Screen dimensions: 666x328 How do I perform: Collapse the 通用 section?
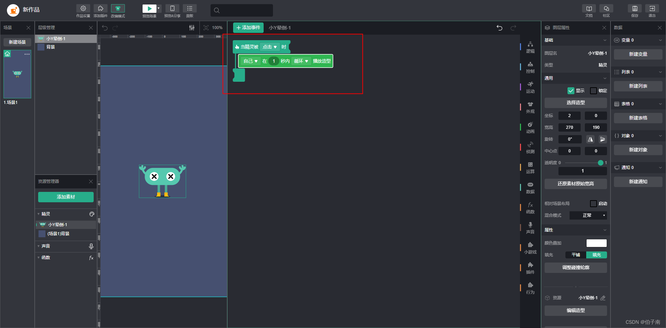pyautogui.click(x=605, y=78)
